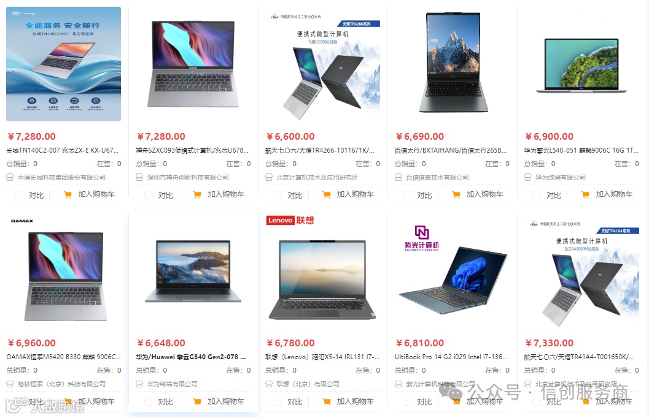The image size is (649, 418).
Task: Open 华为擎云L540-051 product title link
Action: (x=581, y=150)
